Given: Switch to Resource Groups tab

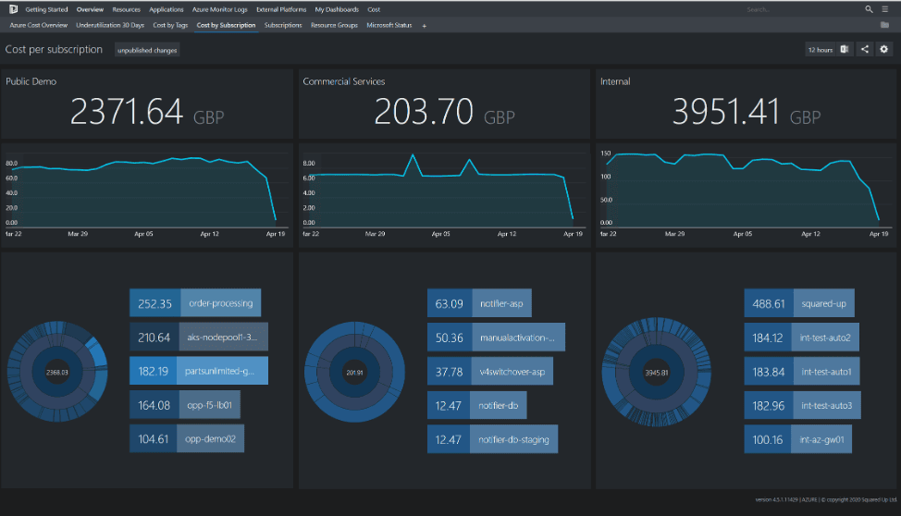Looking at the screenshot, I should pyautogui.click(x=334, y=25).
